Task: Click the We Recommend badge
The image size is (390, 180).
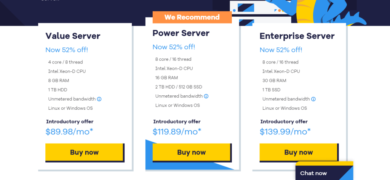Action: [x=192, y=17]
